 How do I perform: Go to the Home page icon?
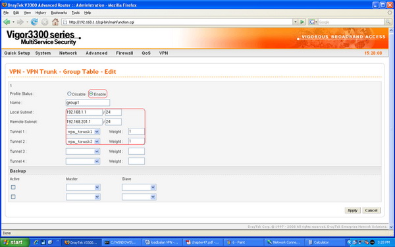55,22
